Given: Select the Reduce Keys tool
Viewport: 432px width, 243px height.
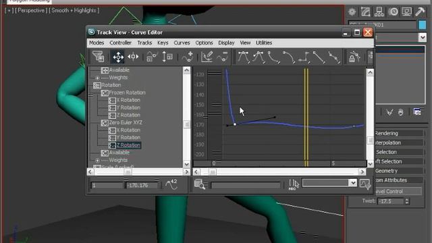Looking at the screenshot, I should coord(222,57).
